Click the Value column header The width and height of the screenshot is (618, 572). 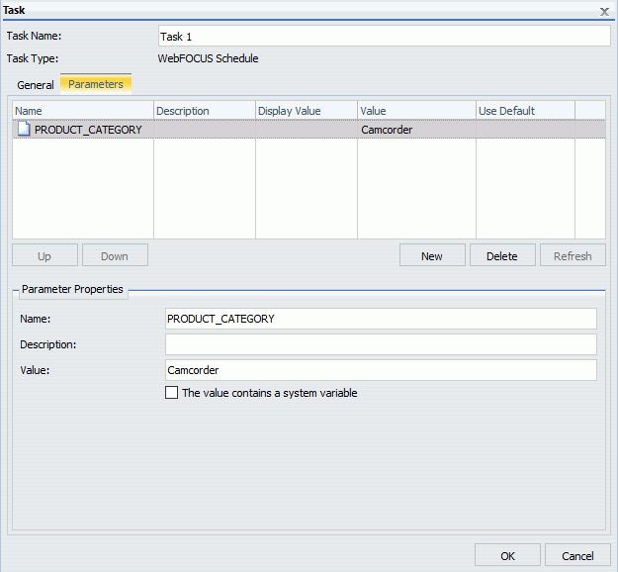[416, 111]
